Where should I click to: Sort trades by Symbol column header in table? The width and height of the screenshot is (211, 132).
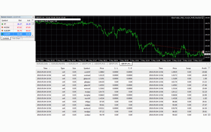tap(87, 68)
